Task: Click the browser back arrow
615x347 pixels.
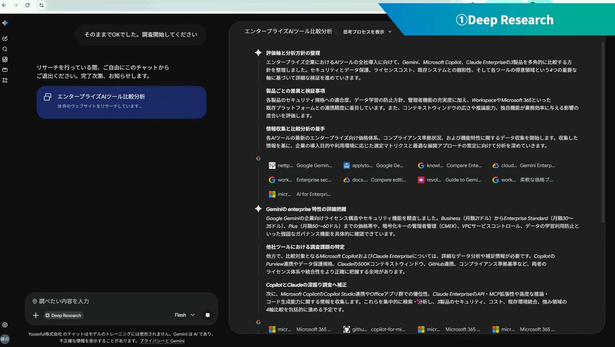Action: tap(4, 5)
